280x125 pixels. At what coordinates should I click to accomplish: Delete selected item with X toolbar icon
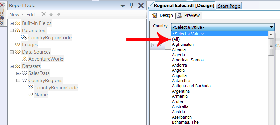(44, 14)
